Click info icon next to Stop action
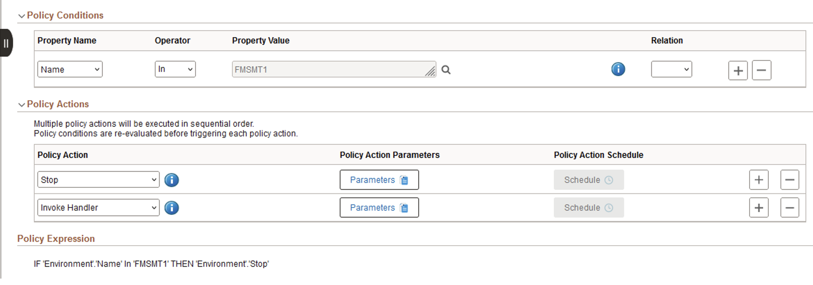 [x=172, y=180]
